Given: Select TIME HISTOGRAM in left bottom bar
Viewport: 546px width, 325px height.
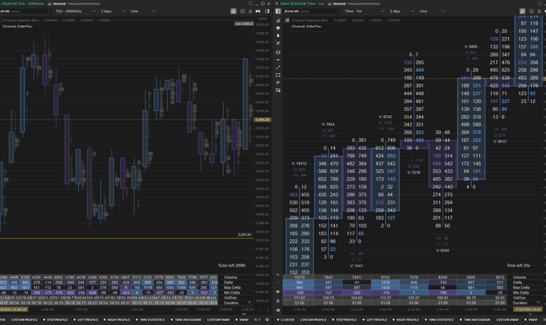Looking at the screenshot, I should (186, 319).
